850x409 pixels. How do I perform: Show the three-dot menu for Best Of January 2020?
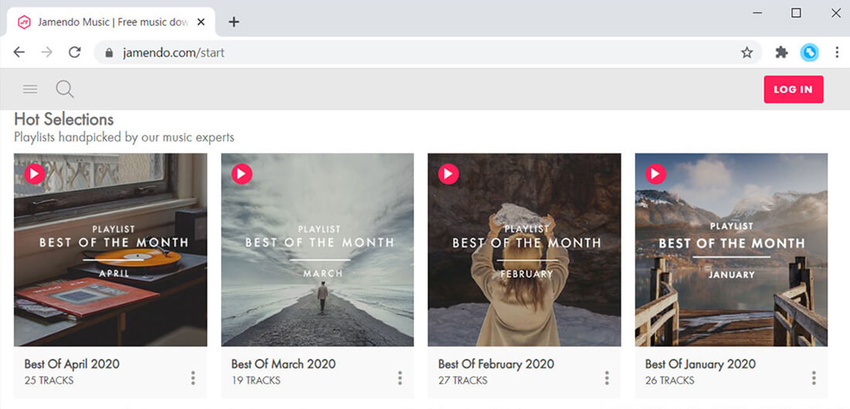click(814, 378)
